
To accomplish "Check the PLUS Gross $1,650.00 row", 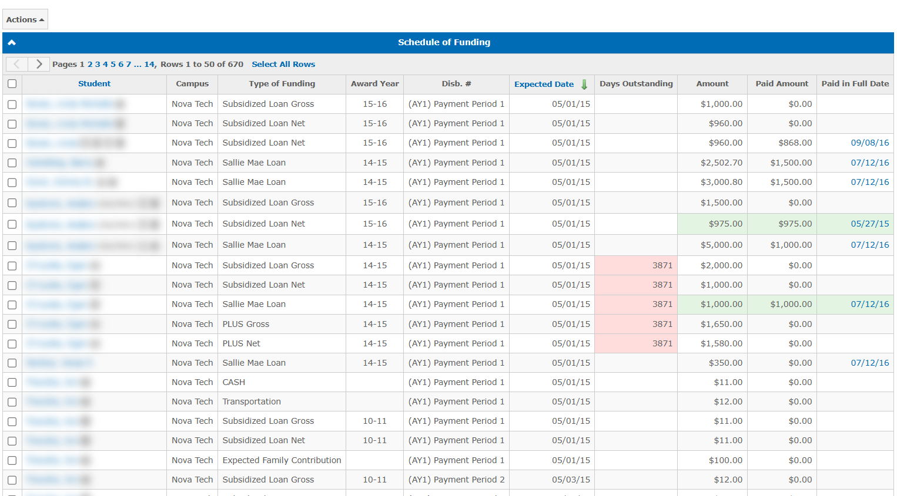I will pyautogui.click(x=12, y=324).
